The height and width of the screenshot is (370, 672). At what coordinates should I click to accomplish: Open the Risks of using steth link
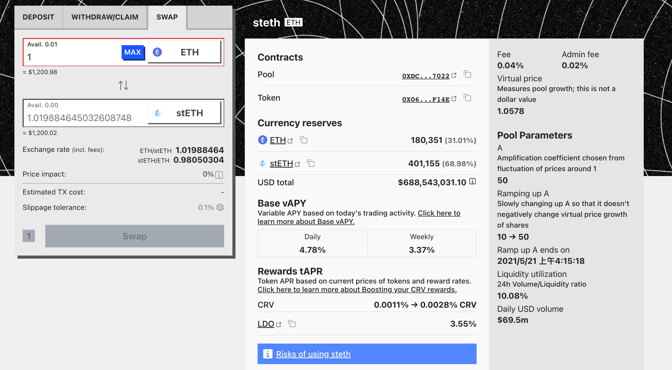(313, 354)
